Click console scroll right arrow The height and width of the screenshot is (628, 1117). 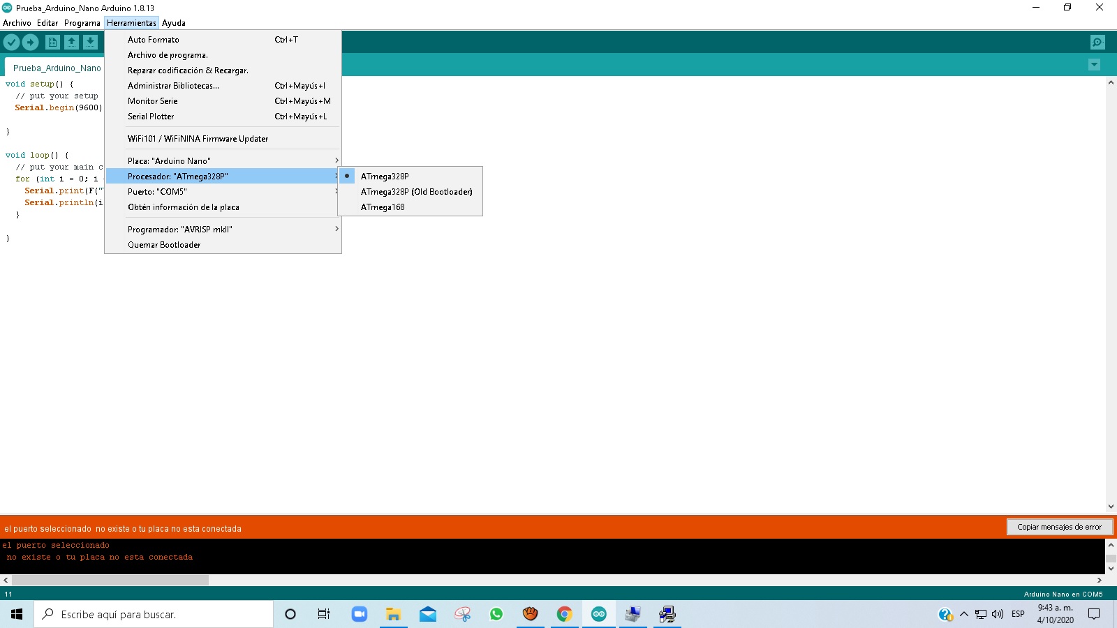tap(1100, 580)
